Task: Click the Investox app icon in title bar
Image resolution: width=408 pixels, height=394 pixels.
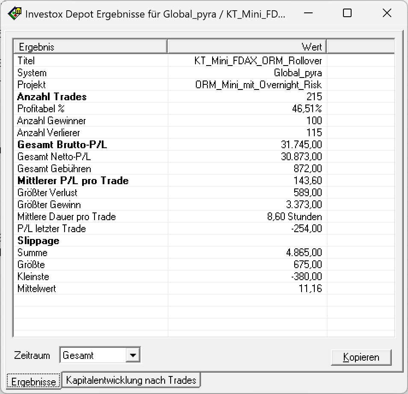Action: (15, 14)
